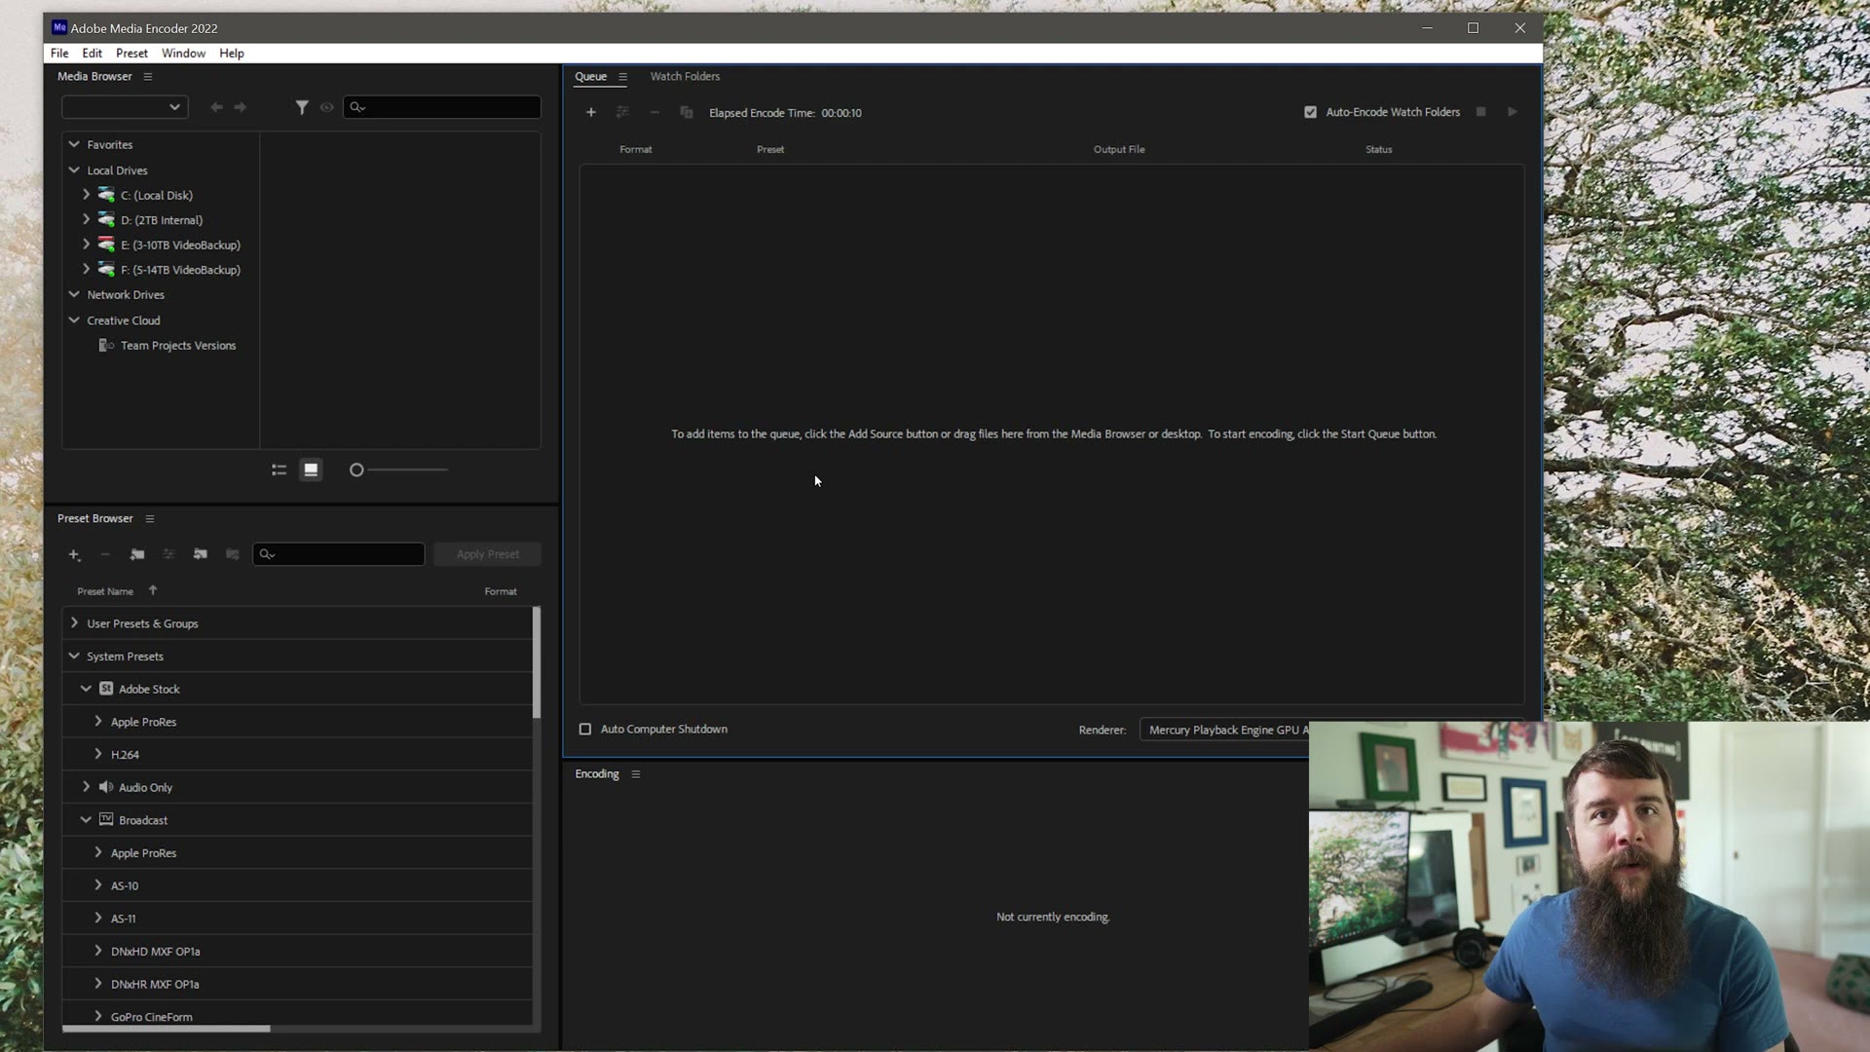The width and height of the screenshot is (1870, 1052).
Task: Click the Media Browser search field
Action: pyautogui.click(x=442, y=107)
